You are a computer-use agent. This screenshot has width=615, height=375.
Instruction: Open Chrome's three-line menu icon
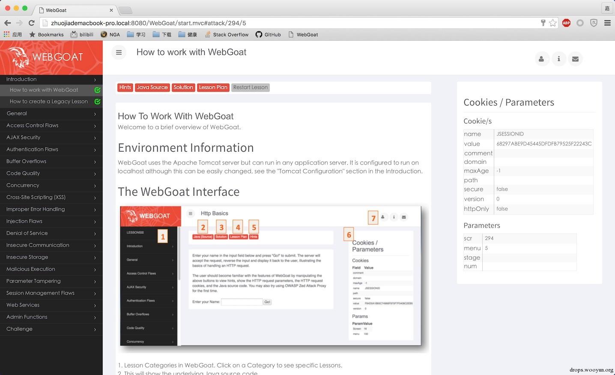point(607,23)
